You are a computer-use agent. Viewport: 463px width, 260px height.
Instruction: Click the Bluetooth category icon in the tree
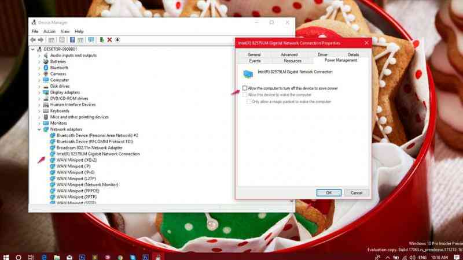pos(46,68)
